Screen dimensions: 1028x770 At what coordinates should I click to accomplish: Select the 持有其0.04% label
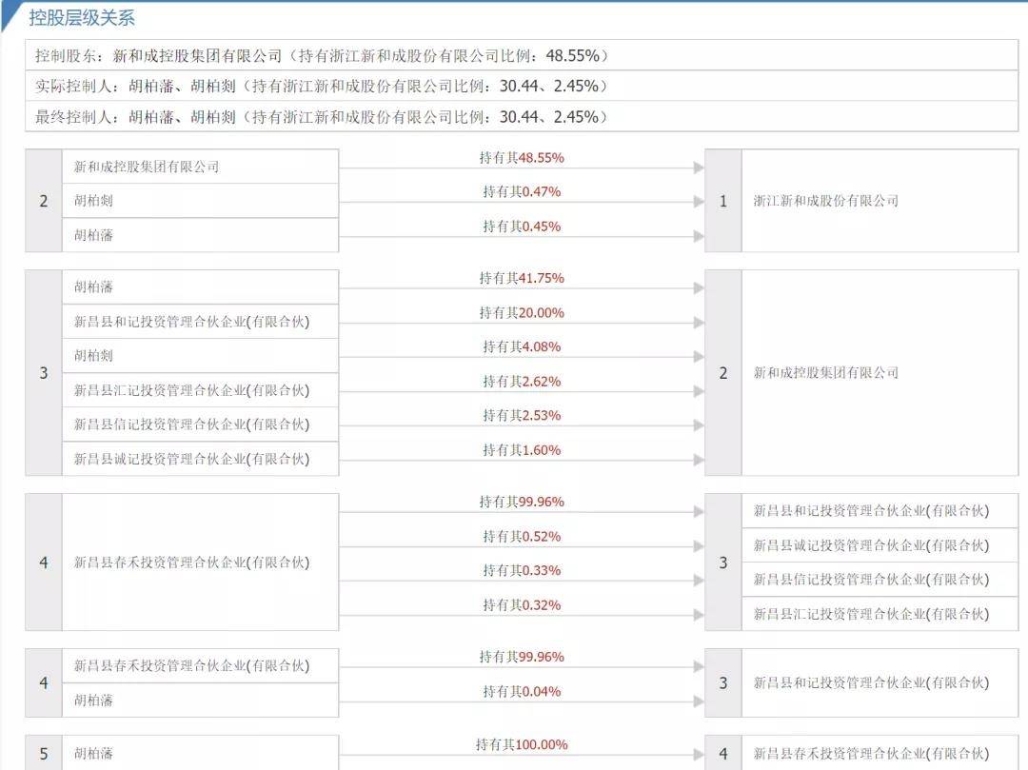522,691
